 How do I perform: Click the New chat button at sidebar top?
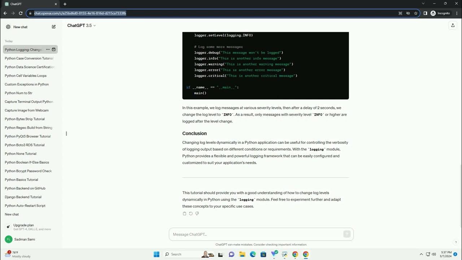(x=30, y=27)
